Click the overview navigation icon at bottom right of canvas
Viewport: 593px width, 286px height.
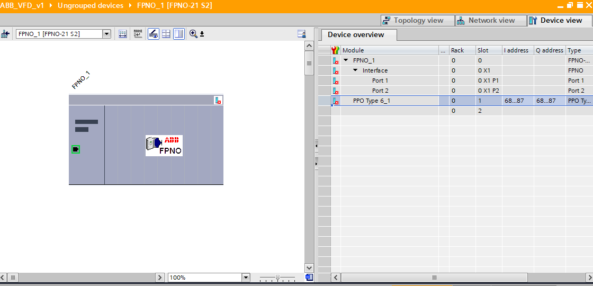click(x=309, y=278)
